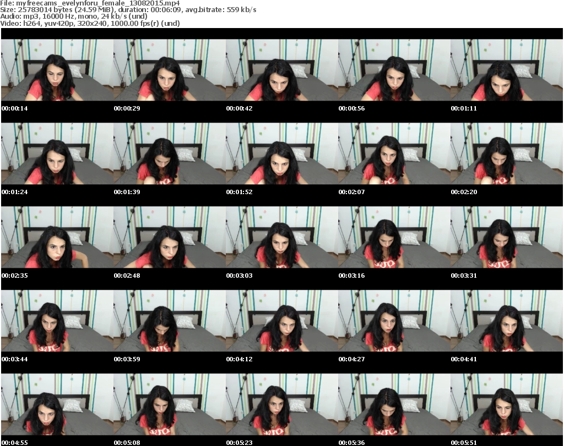
Task: Select the frame at 00:01:11
Action: tap(507, 70)
